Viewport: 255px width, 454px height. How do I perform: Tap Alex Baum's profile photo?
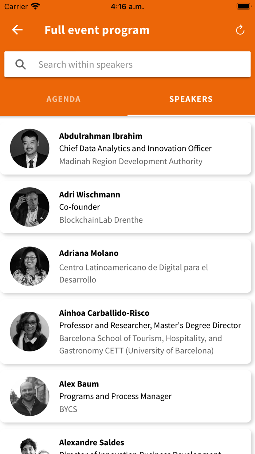pyautogui.click(x=30, y=396)
